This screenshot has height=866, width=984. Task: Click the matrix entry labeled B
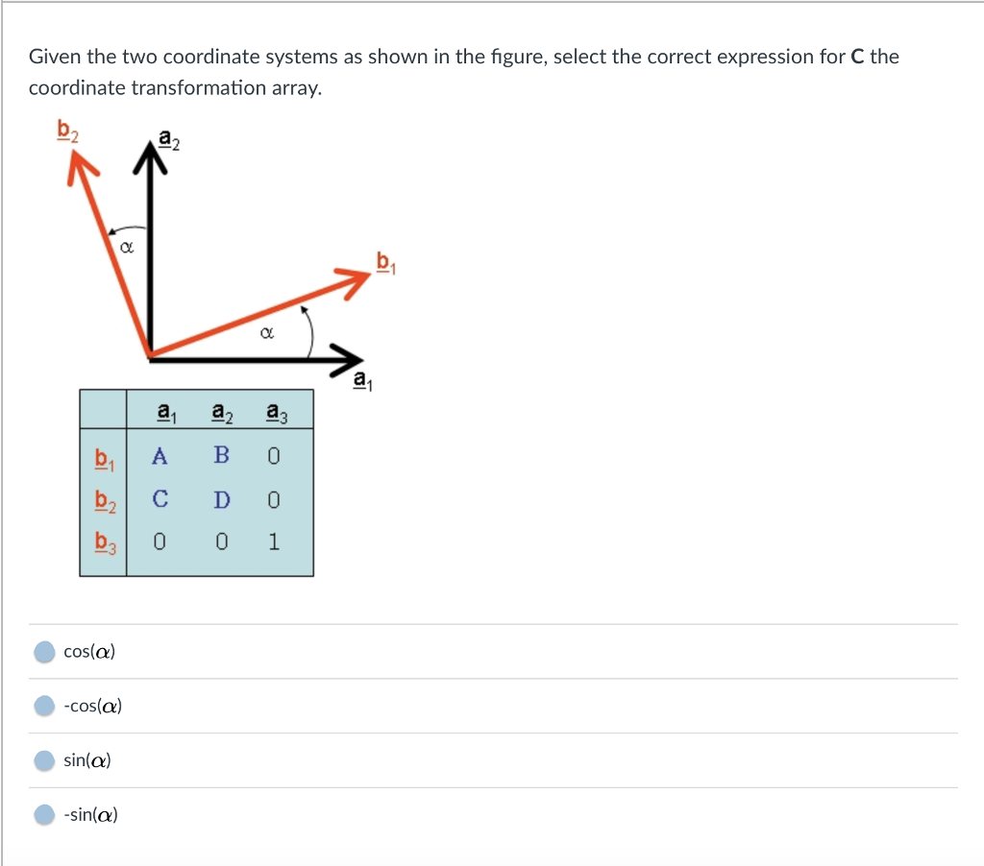pyautogui.click(x=221, y=455)
